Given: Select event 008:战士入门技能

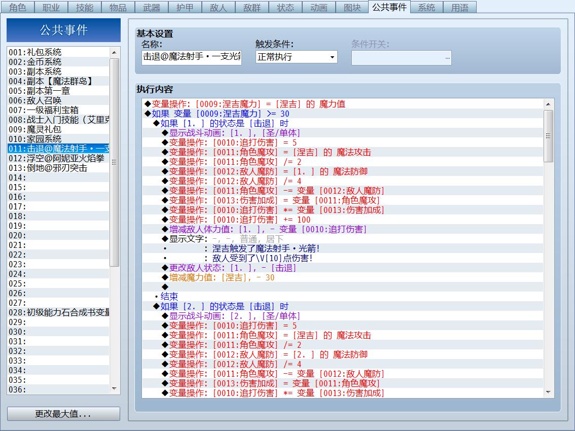Looking at the screenshot, I should (58, 120).
